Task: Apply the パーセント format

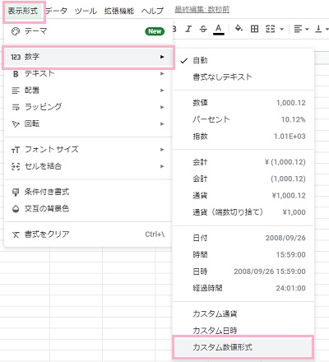Action: pos(243,119)
